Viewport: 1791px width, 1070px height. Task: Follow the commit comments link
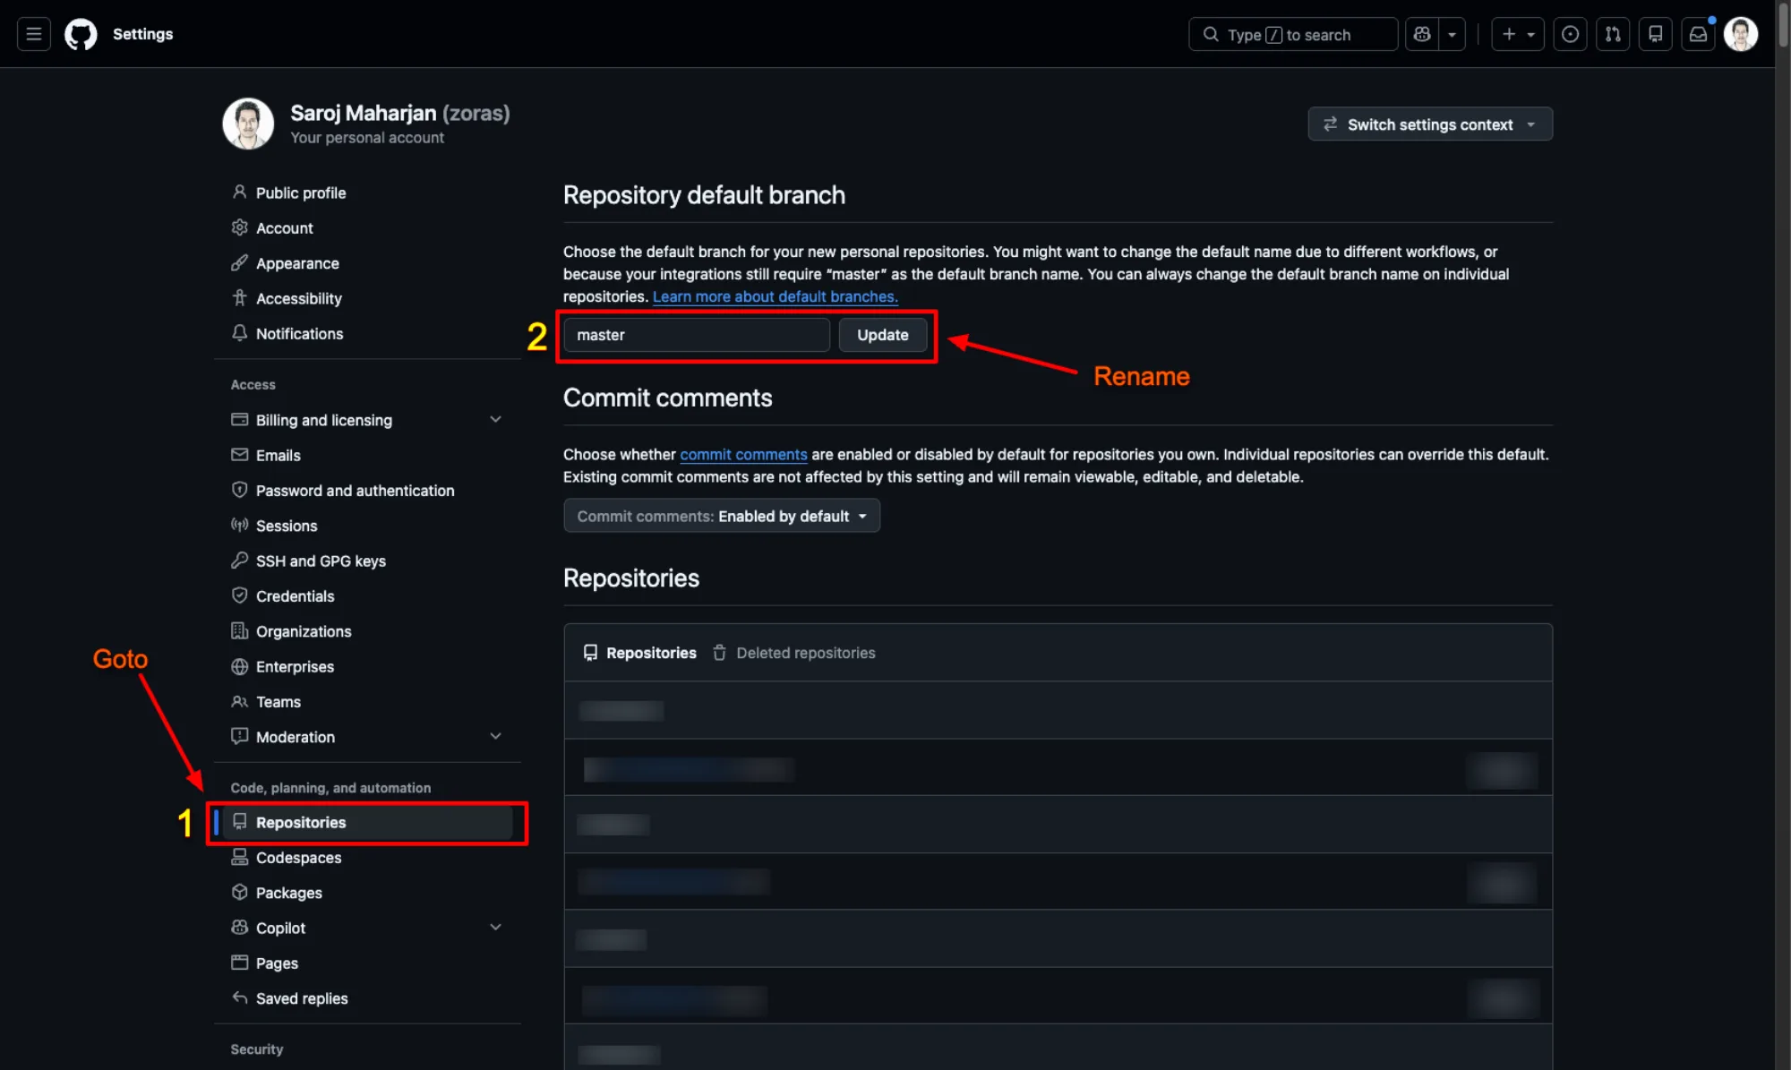pos(743,454)
